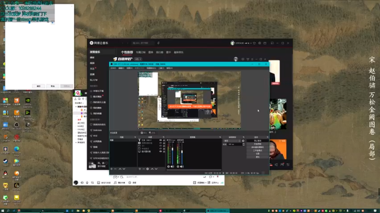Click the exit button in OBS controls
This screenshot has height=213, width=380.
[257, 157]
